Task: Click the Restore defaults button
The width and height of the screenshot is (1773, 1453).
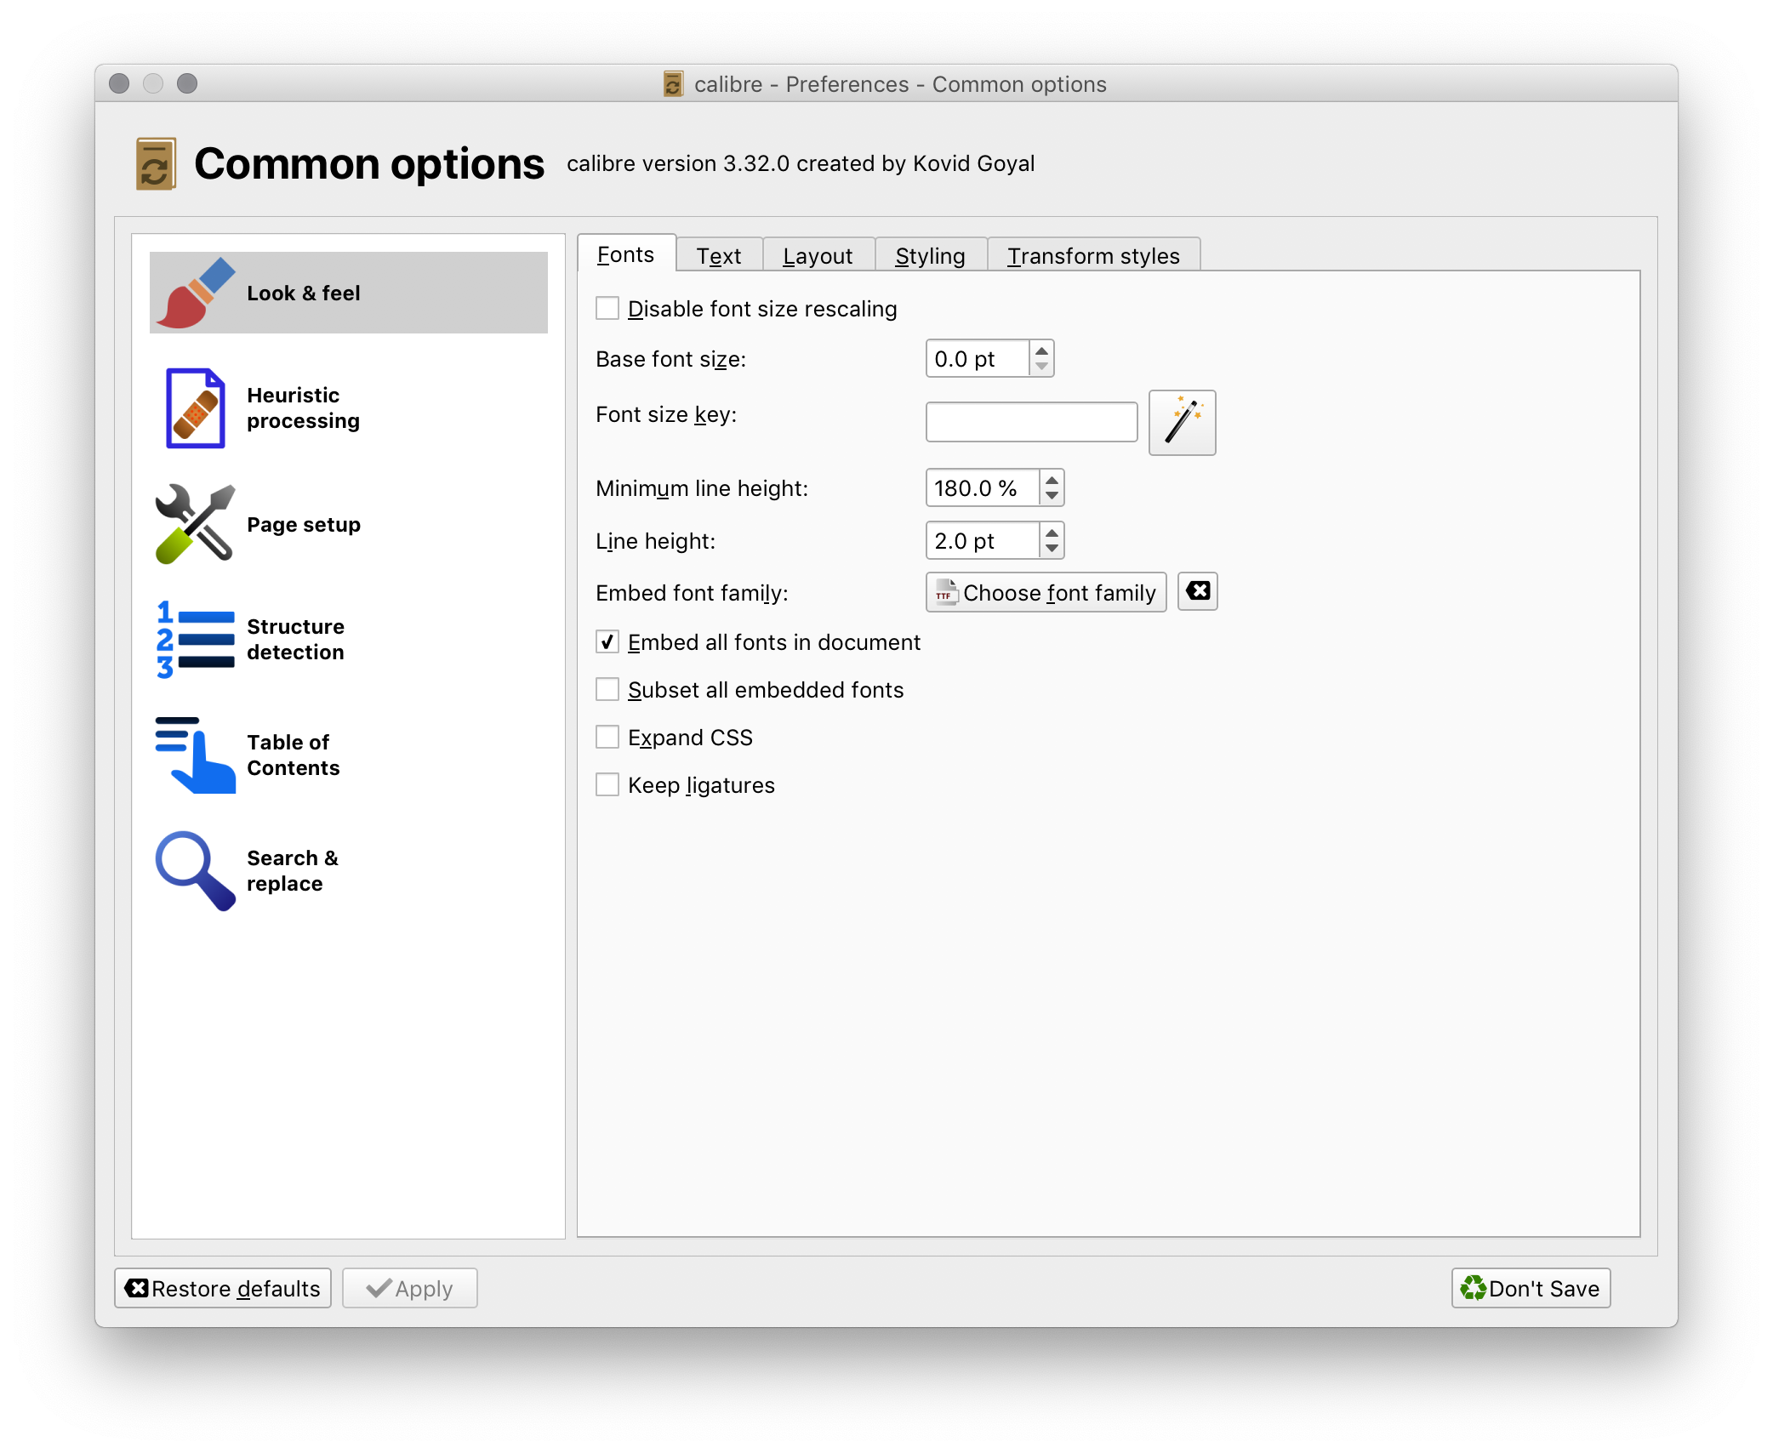Action: tap(223, 1288)
